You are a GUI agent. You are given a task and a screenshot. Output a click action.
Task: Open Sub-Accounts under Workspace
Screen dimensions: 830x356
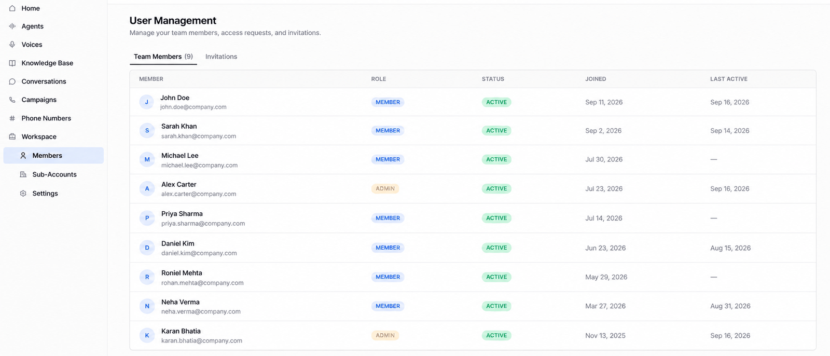pyautogui.click(x=53, y=174)
